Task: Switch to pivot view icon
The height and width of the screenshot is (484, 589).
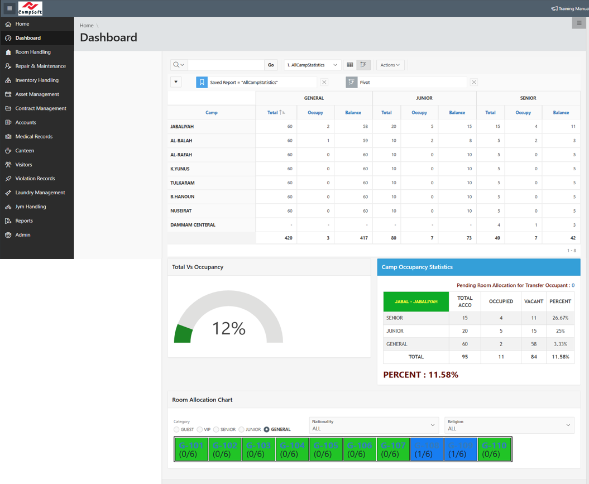Action: [363, 65]
